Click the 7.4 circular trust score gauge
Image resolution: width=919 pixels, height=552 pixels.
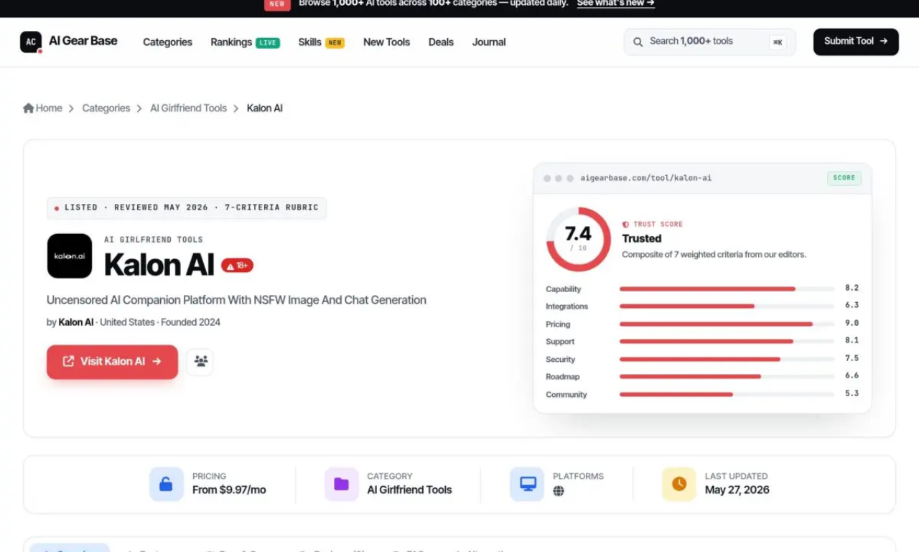(x=579, y=239)
